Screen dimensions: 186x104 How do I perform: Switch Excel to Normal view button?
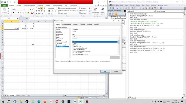79,98
